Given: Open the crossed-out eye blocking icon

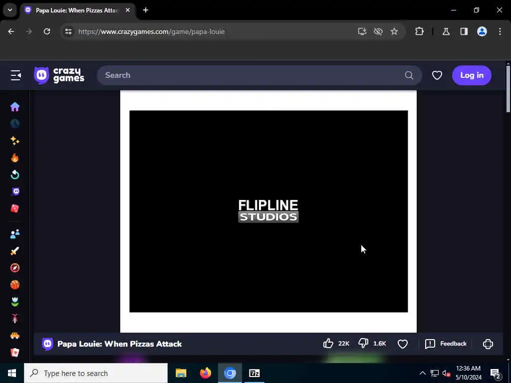Looking at the screenshot, I should click(378, 31).
